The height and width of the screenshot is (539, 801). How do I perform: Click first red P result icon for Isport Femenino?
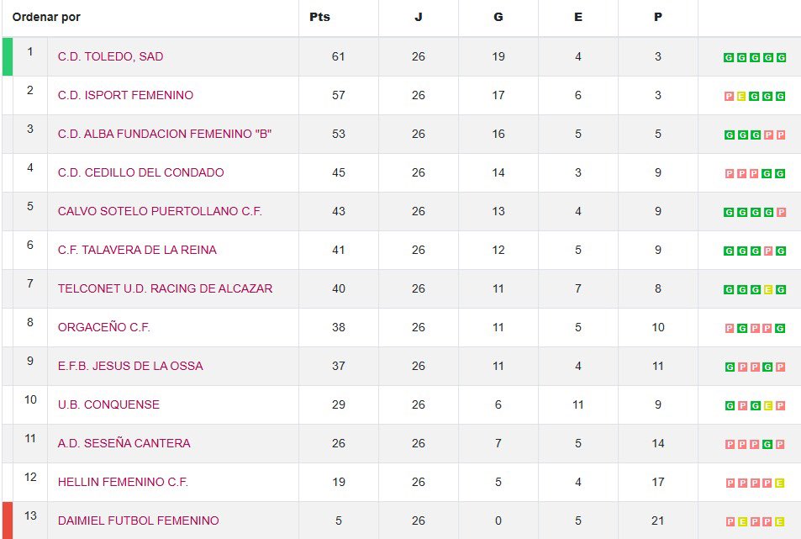pos(729,96)
